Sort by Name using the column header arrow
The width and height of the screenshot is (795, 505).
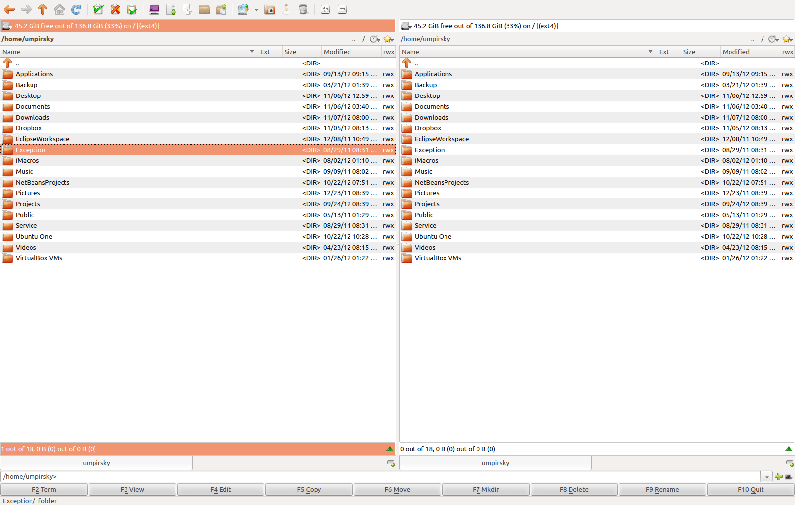pos(252,51)
